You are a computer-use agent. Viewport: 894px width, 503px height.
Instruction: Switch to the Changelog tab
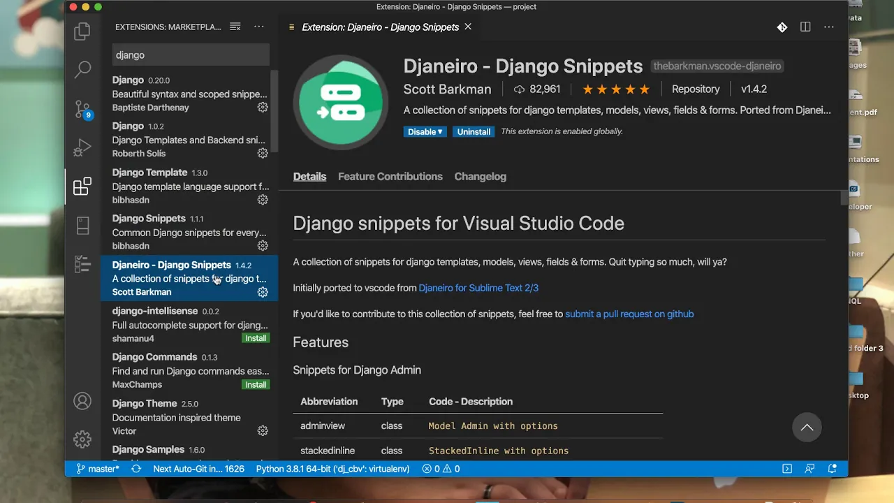tap(481, 176)
